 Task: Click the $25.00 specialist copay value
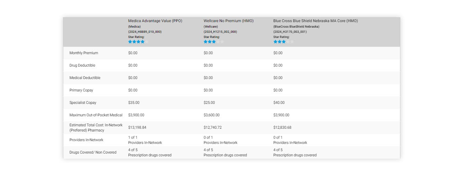[209, 102]
